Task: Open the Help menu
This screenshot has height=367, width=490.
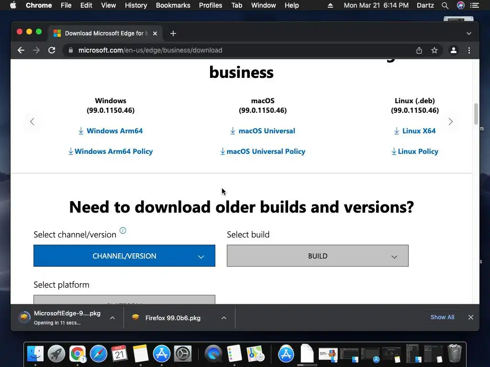Action: [291, 5]
